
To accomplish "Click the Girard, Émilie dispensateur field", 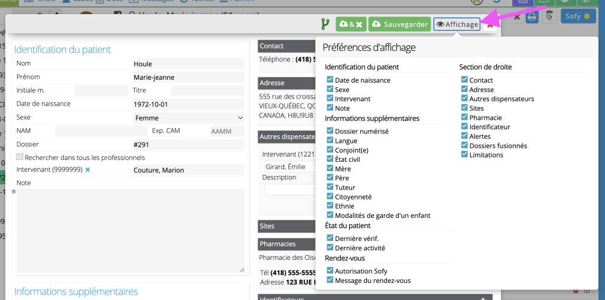I will point(290,167).
